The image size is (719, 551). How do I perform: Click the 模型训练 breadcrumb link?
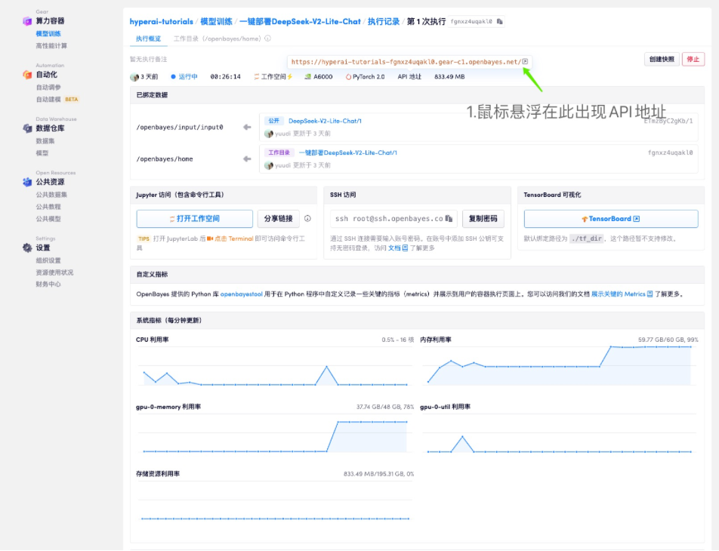(217, 22)
